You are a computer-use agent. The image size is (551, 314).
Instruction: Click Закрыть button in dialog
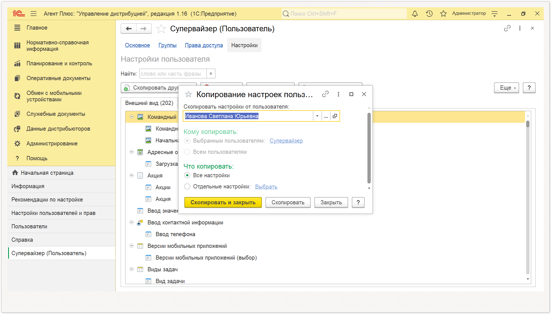pyautogui.click(x=331, y=202)
